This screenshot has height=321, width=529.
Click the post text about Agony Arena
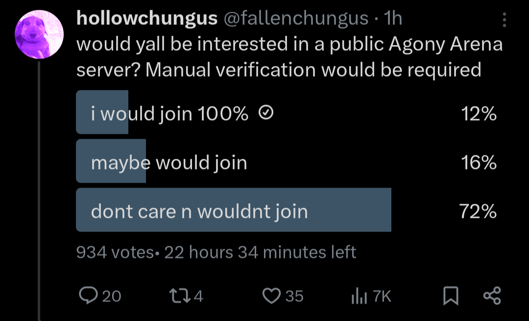289,57
